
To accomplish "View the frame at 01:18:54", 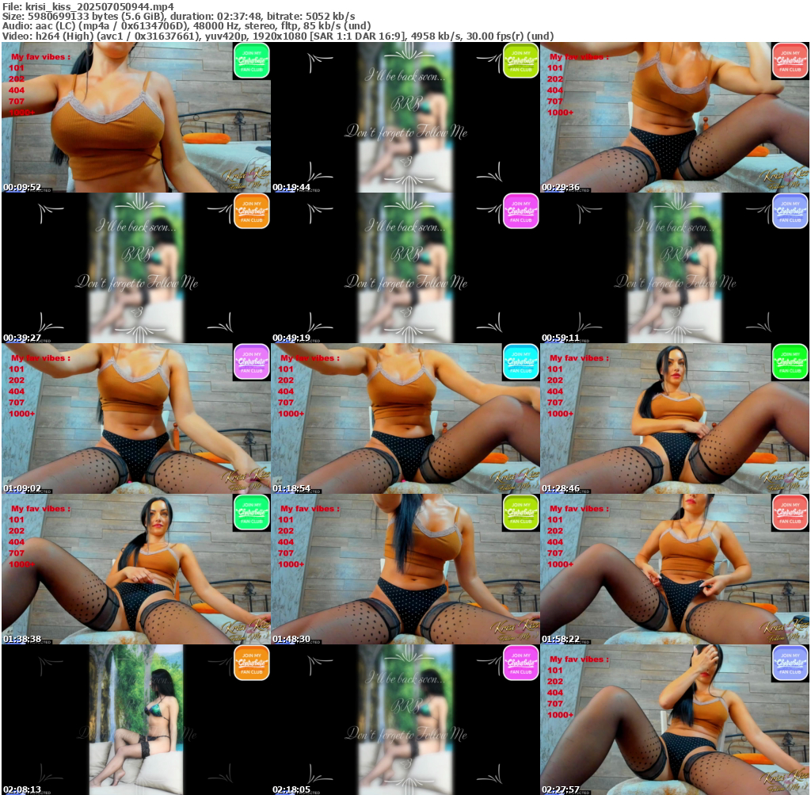I will click(x=405, y=419).
